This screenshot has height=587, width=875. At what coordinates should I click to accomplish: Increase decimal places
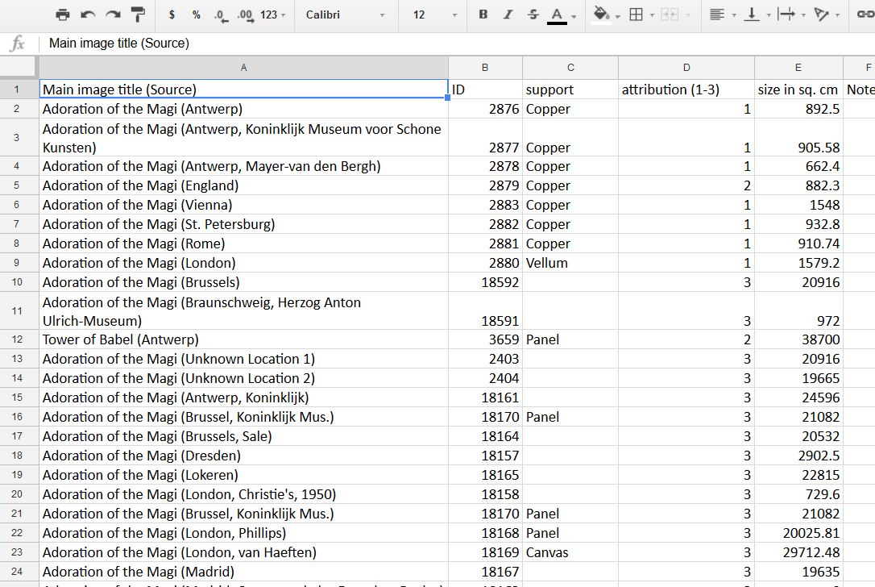[246, 15]
